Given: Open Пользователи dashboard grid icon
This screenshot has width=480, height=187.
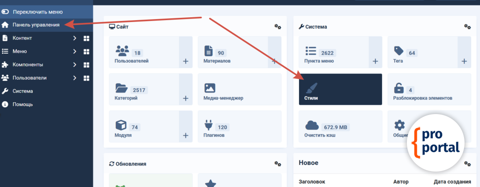Looking at the screenshot, I should [x=86, y=78].
